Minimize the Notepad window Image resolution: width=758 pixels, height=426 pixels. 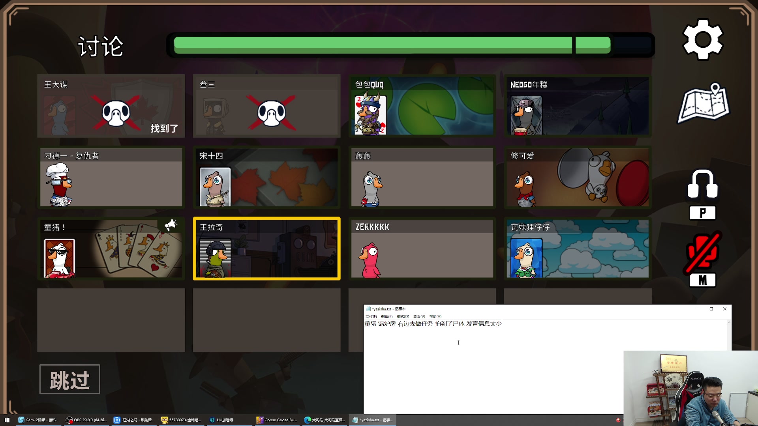pos(698,309)
